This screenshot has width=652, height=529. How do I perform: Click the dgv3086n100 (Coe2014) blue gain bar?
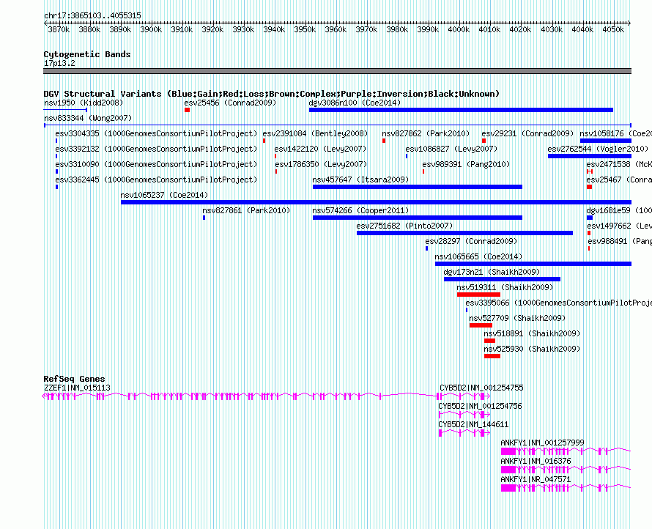click(461, 110)
